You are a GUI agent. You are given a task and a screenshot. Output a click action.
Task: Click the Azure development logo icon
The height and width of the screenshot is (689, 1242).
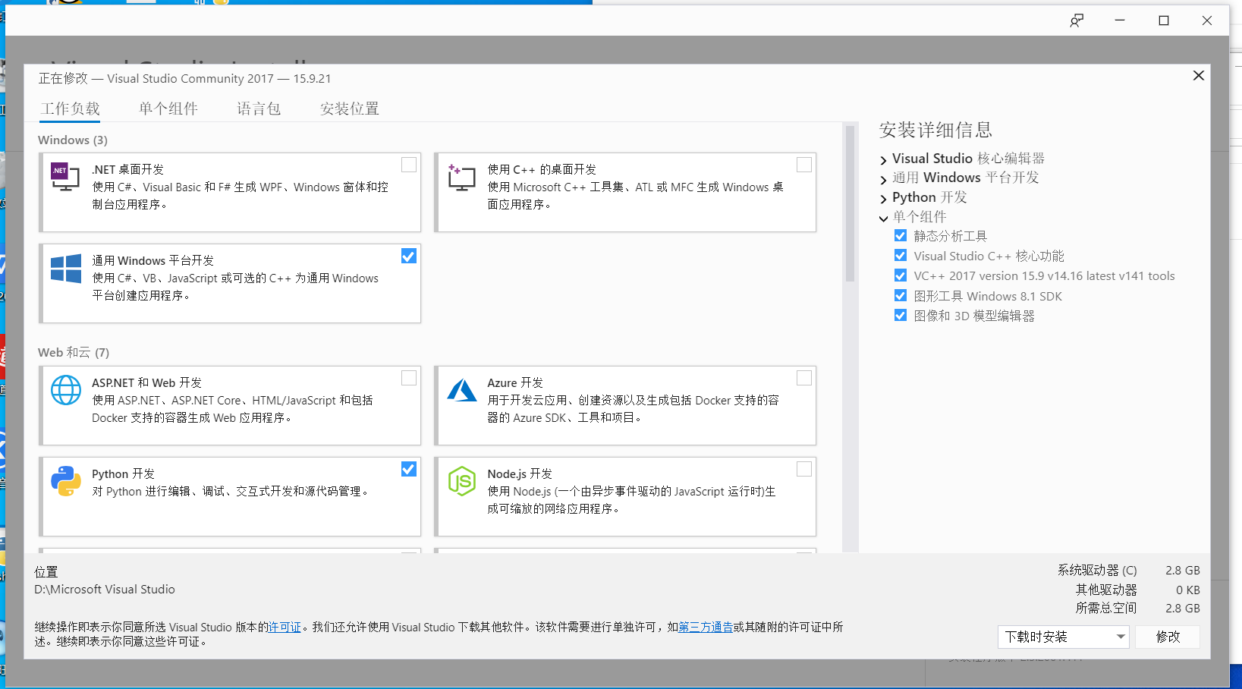point(461,390)
